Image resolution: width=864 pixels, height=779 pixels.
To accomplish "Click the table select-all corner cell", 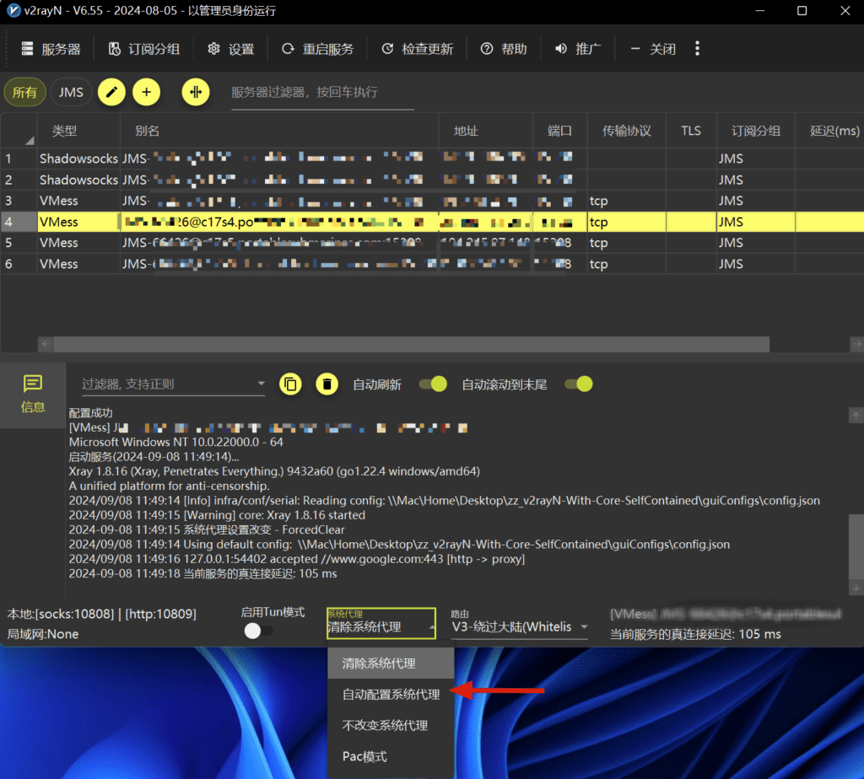I will [19, 131].
